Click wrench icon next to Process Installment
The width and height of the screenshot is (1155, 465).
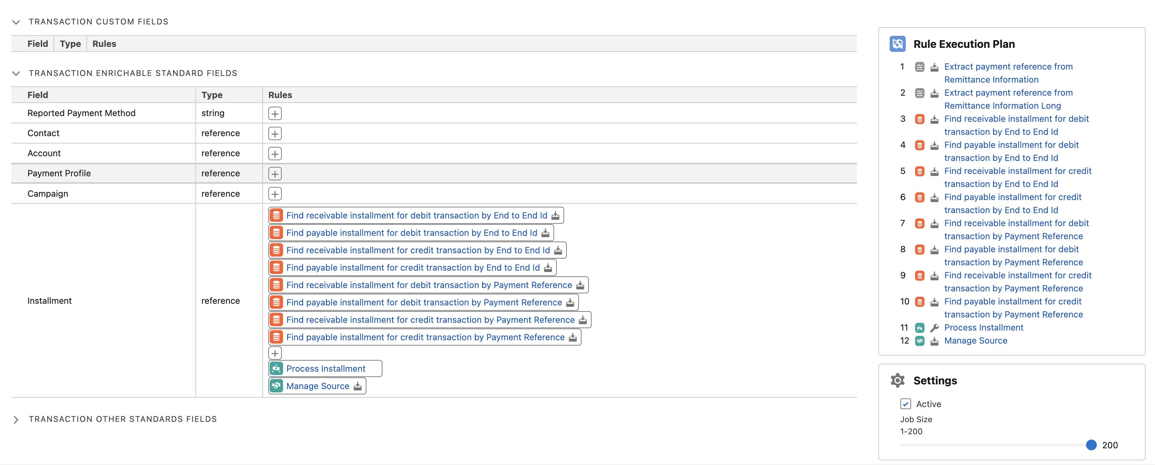[935, 328]
